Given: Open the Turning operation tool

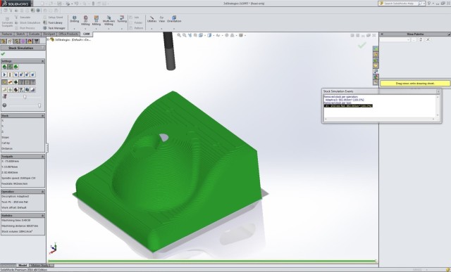Looking at the screenshot, I should tap(122, 19).
